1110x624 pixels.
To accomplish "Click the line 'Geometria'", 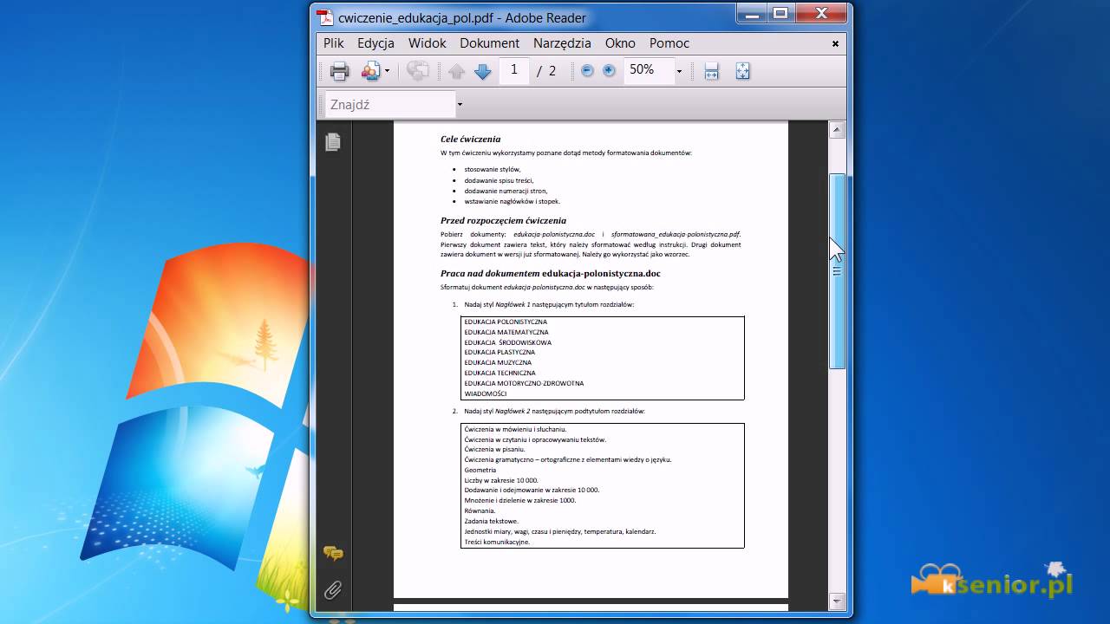I will [480, 470].
